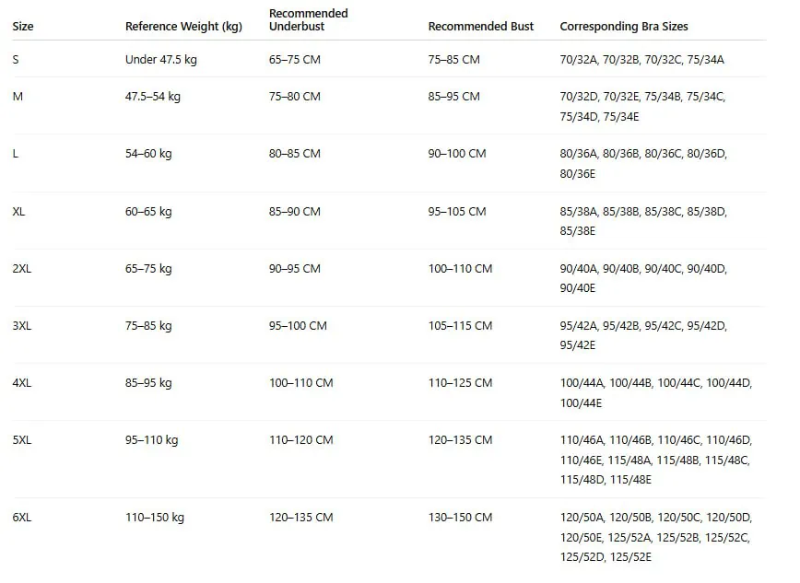This screenshot has height=583, width=800.
Task: Click the 120–135 CM underbust cell
Action: pyautogui.click(x=301, y=518)
